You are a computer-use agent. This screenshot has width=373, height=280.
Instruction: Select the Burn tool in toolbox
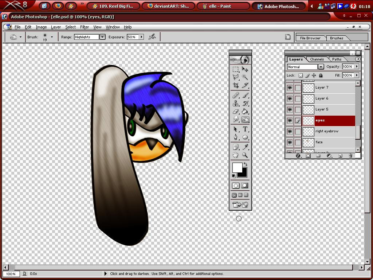coord(245,119)
